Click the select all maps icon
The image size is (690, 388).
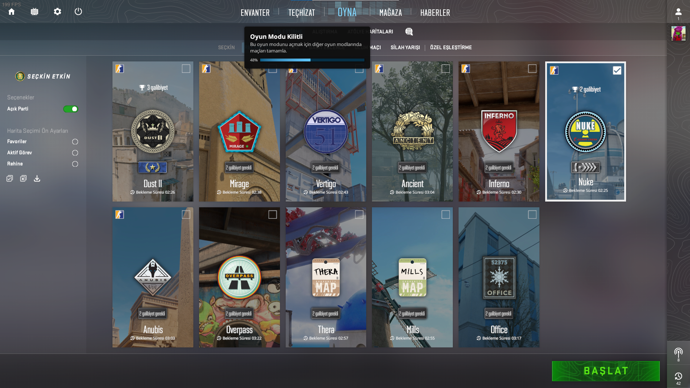10,179
